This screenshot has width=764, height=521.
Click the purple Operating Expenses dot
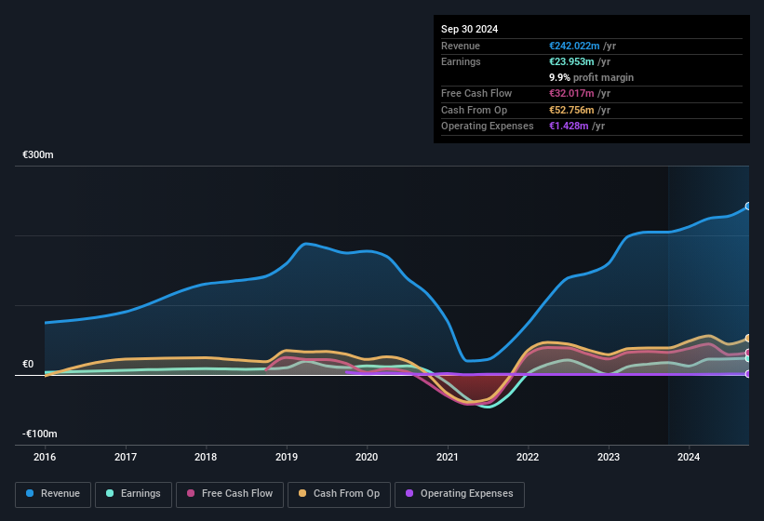(x=410, y=494)
